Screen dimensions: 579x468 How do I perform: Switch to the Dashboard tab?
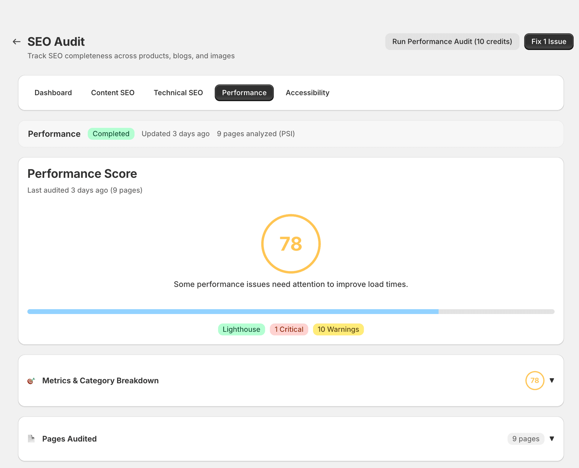click(53, 93)
